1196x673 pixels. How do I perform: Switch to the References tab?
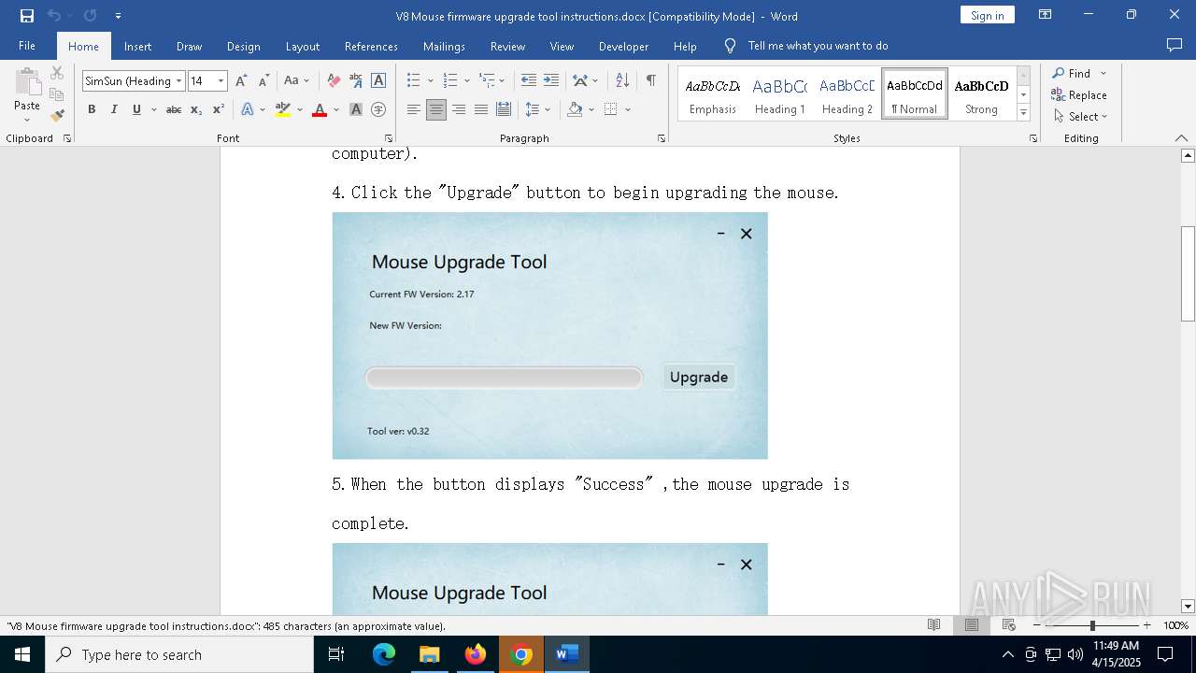tap(371, 46)
